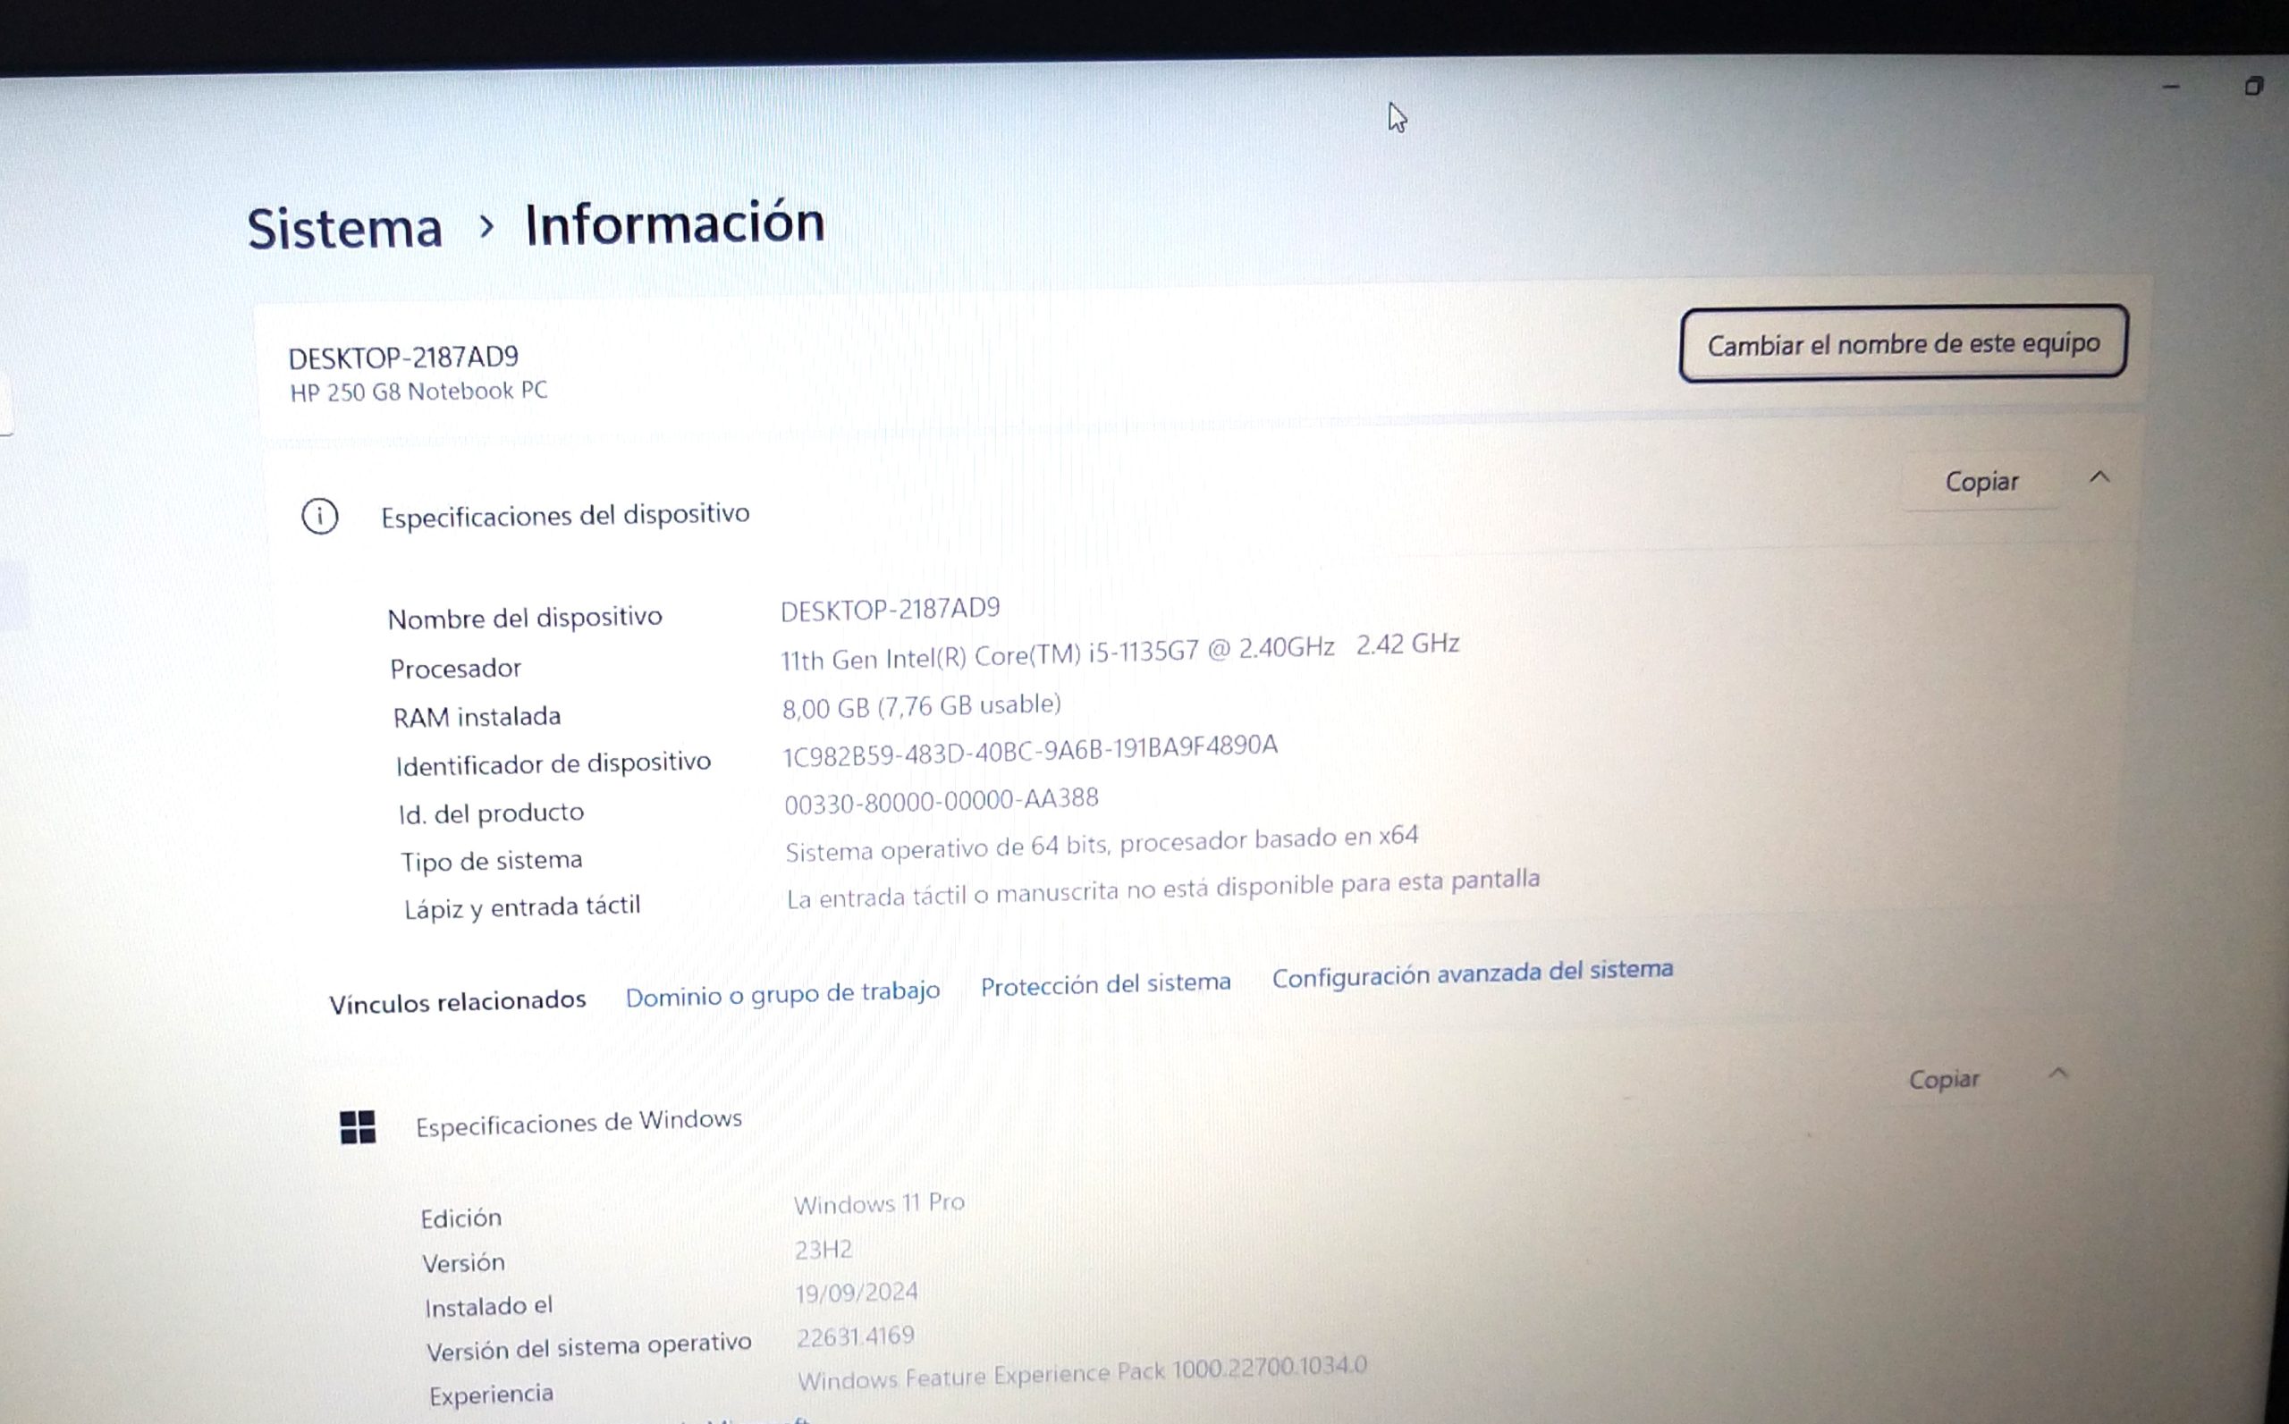Click edition value 'Windows 11 Pro'
The image size is (2289, 1424).
(x=879, y=1205)
